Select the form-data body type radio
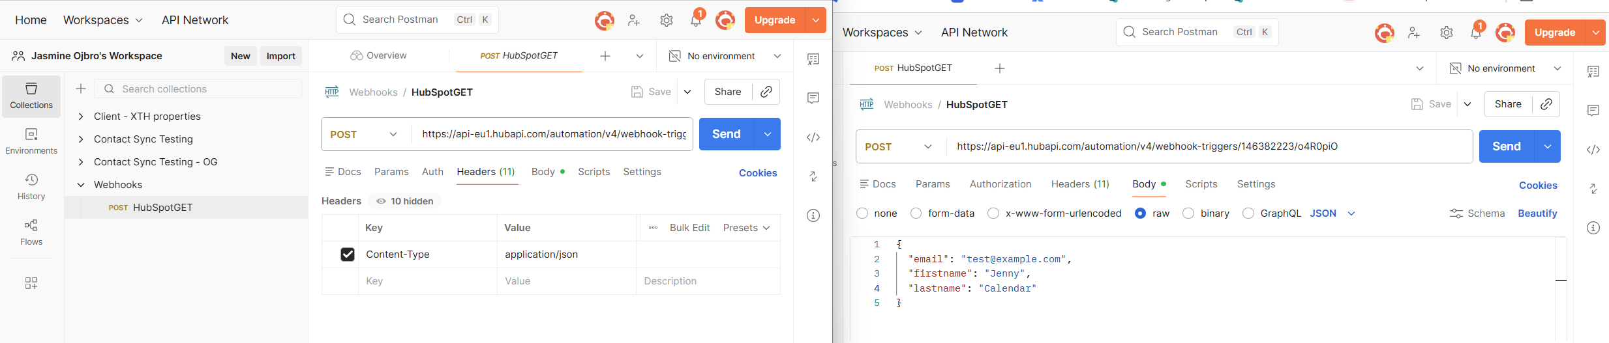Screen dimensions: 1609x343 click(916, 213)
